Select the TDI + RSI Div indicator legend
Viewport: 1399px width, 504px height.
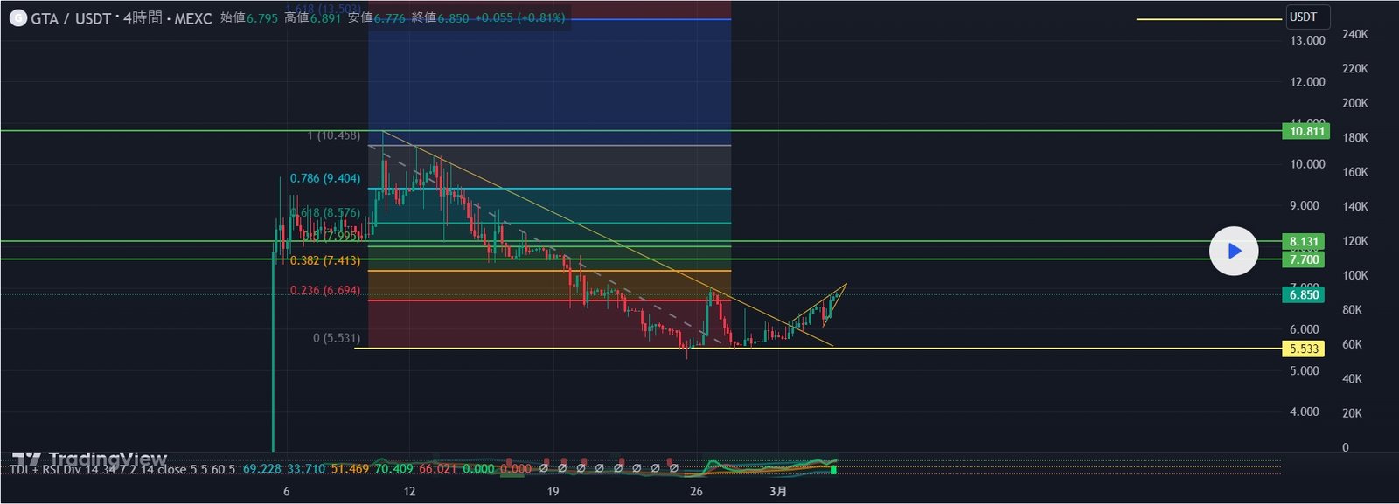click(122, 469)
